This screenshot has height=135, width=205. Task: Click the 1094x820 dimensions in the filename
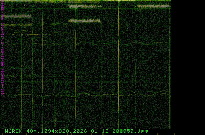pos(54,131)
